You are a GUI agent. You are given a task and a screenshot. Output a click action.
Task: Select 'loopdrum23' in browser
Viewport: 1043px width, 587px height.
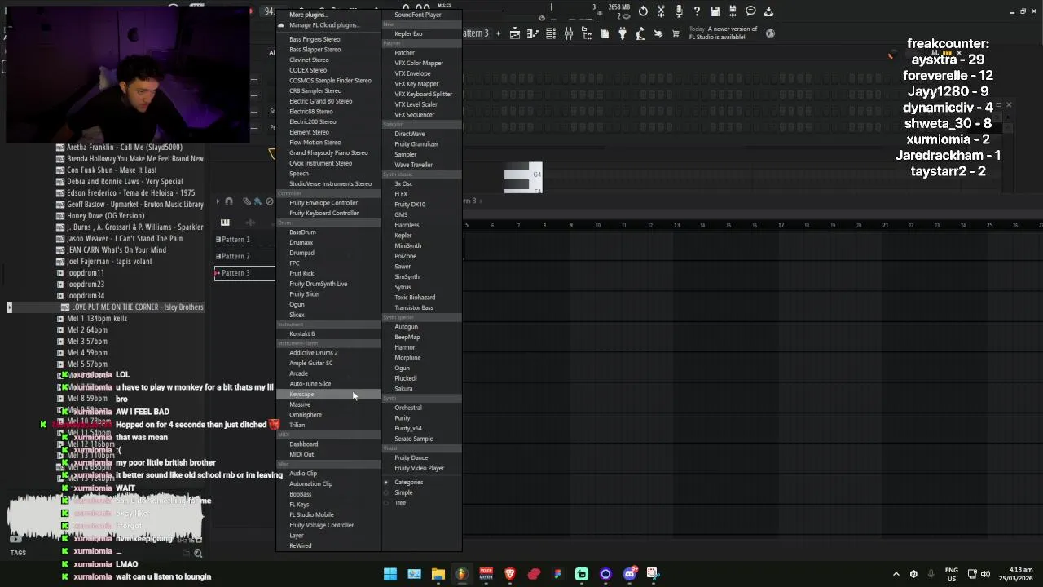86,285
